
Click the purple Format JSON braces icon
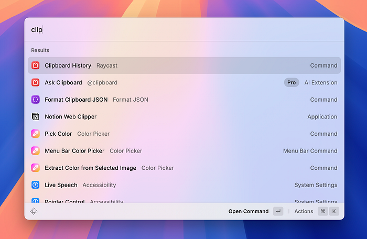(35, 100)
